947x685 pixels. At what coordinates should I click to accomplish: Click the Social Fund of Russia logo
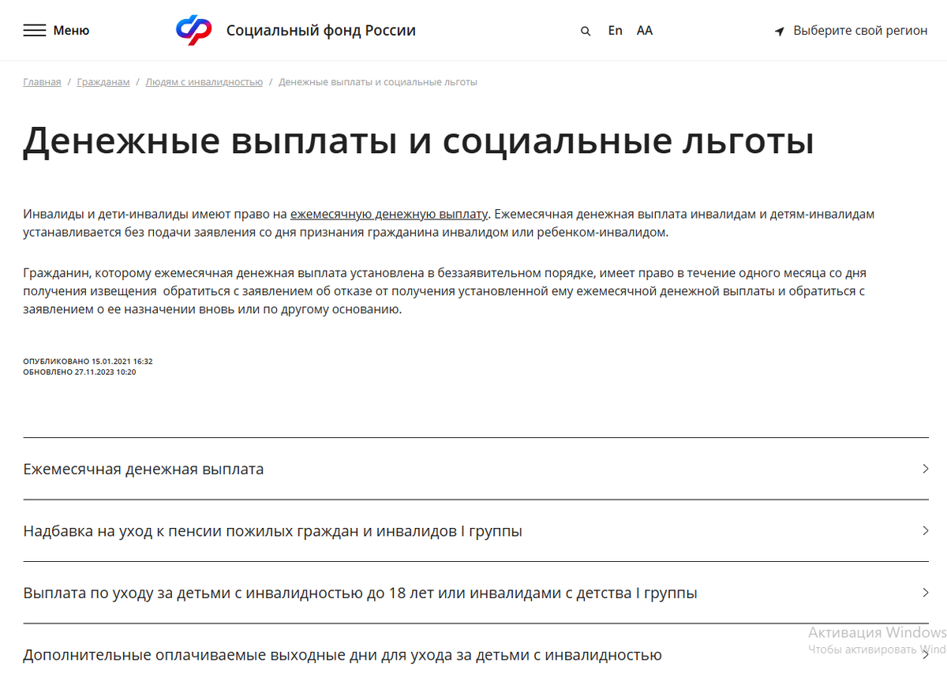tap(193, 30)
